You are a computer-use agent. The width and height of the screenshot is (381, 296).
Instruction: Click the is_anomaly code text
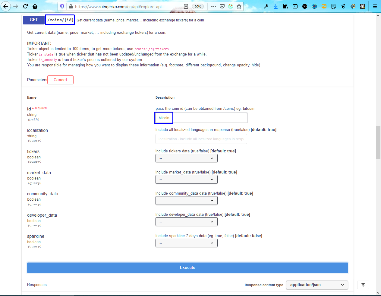click(x=48, y=60)
